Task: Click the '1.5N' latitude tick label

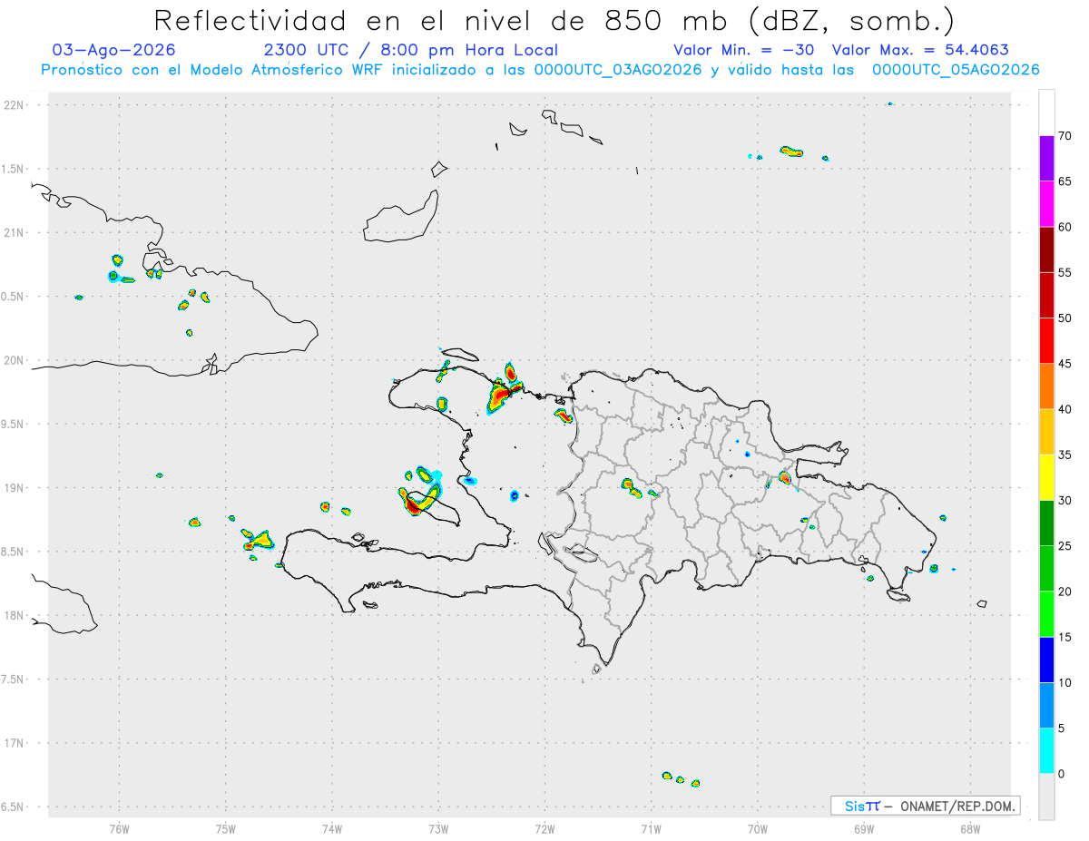Action: coord(14,169)
